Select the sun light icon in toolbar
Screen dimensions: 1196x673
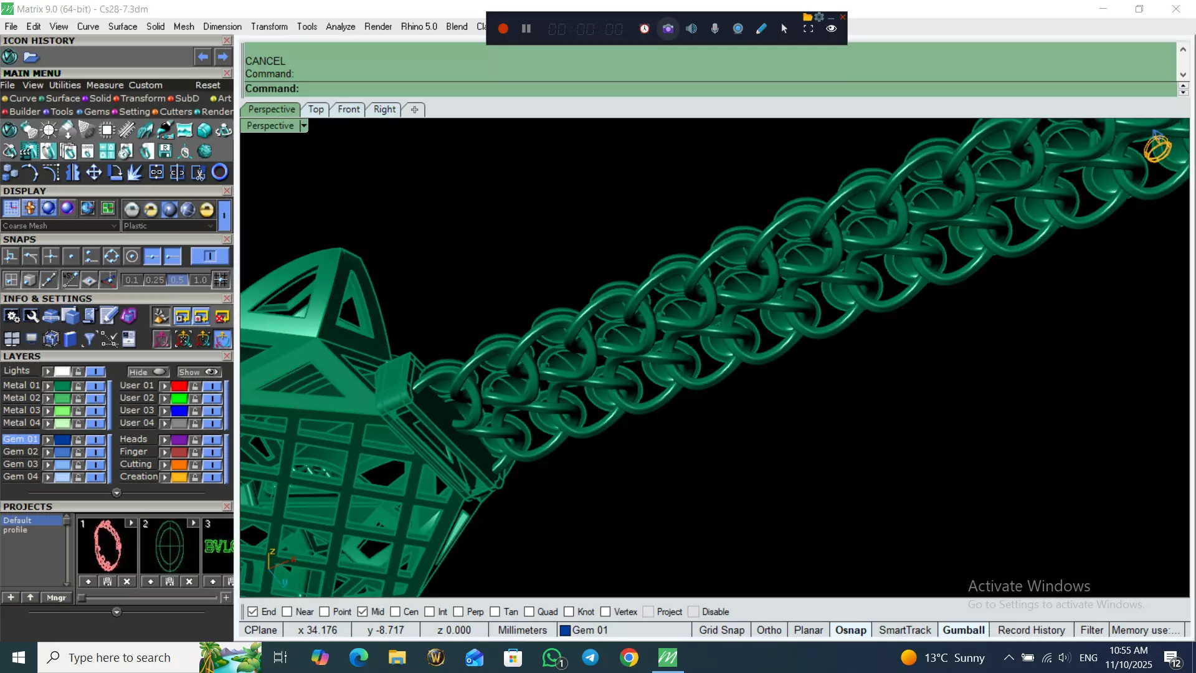(x=49, y=130)
